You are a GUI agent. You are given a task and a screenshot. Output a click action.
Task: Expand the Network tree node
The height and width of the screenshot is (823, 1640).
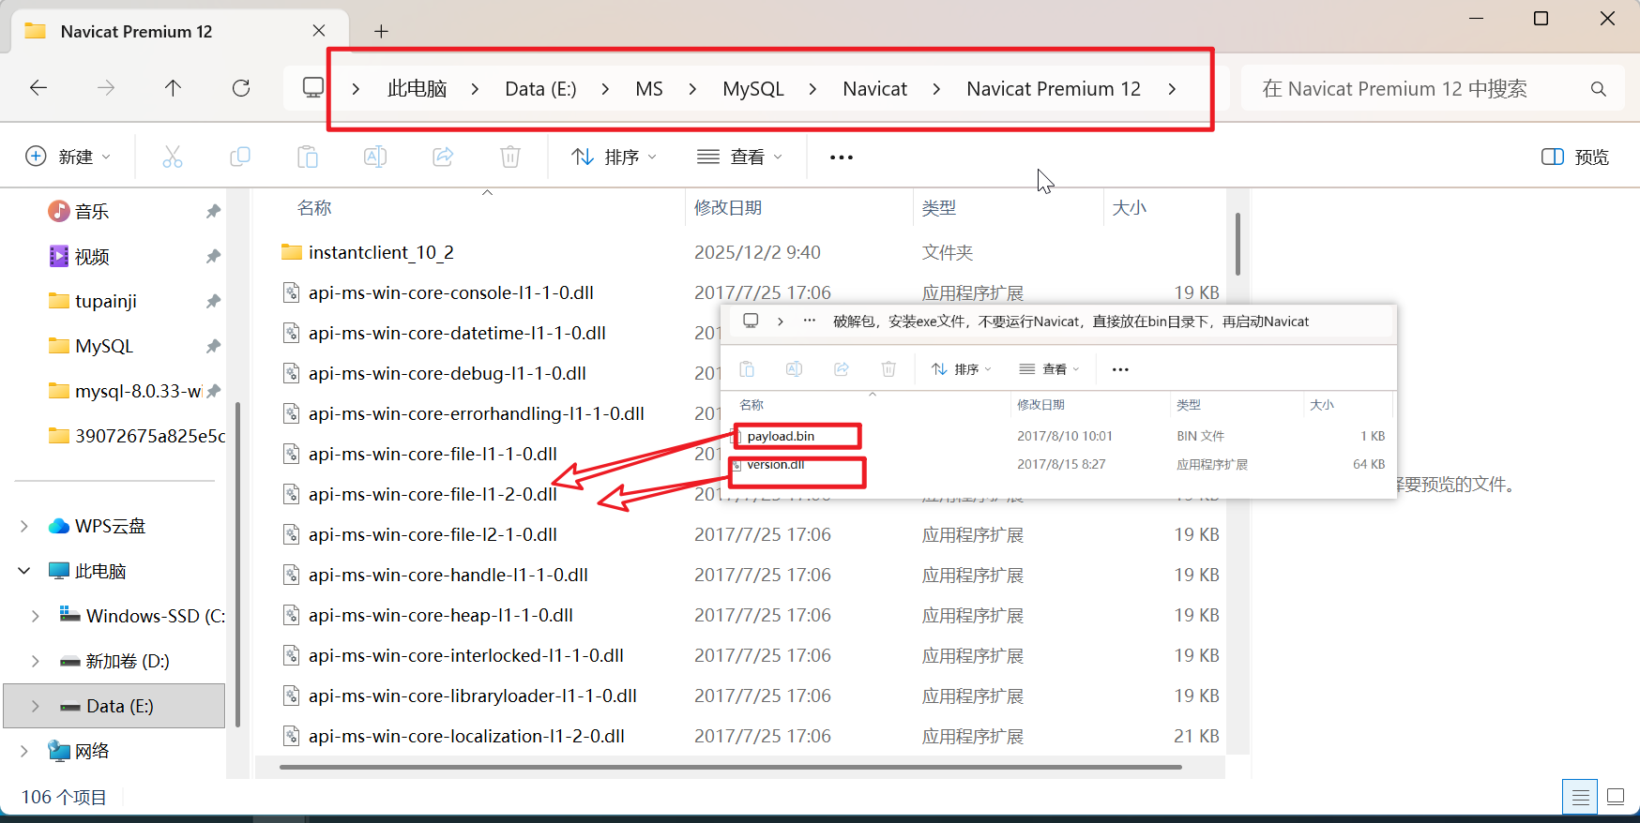coord(24,751)
